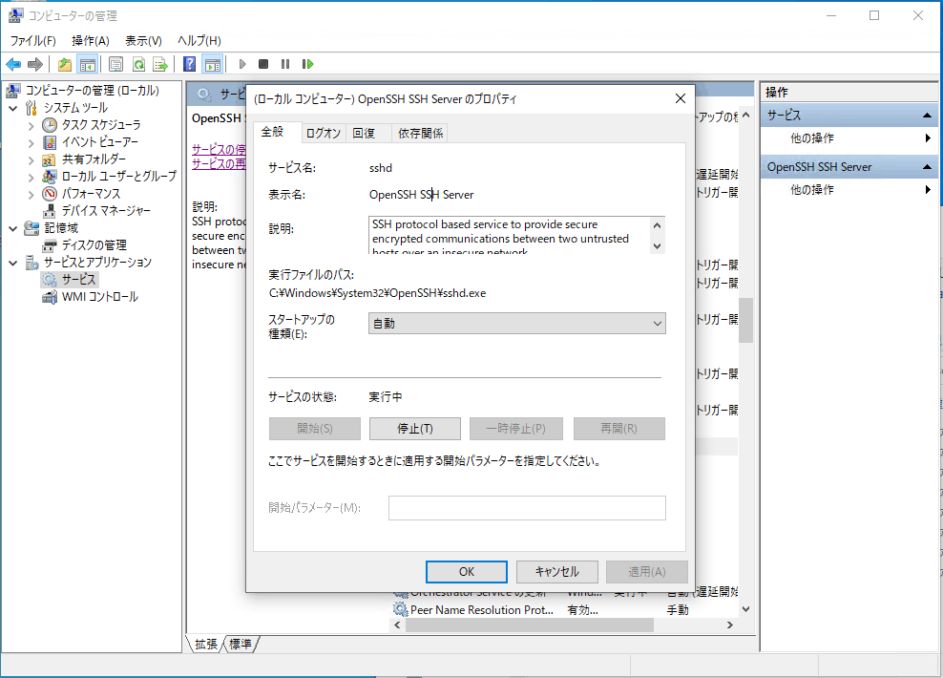Image resolution: width=943 pixels, height=678 pixels.
Task: Open Help via blue question mark icon
Action: tap(189, 64)
